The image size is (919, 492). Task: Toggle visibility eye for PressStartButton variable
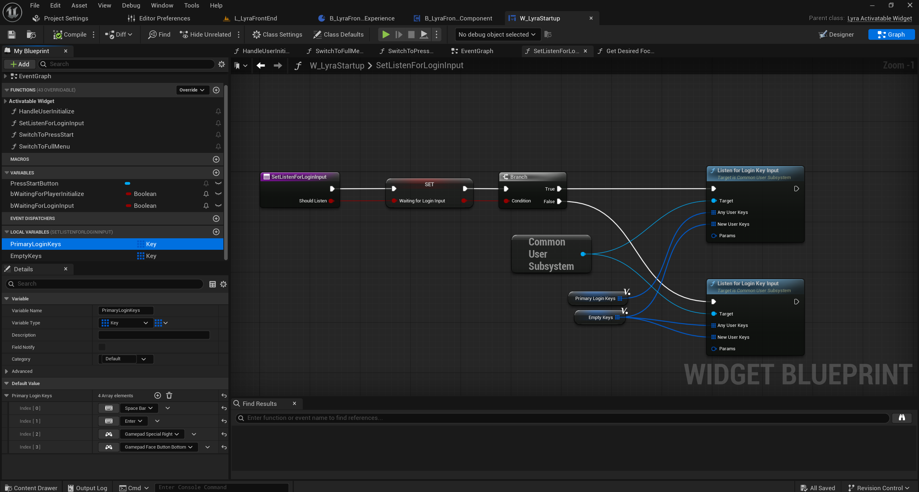coord(218,183)
